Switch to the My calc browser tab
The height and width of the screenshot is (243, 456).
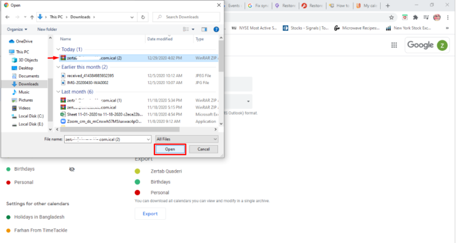[x=366, y=5]
